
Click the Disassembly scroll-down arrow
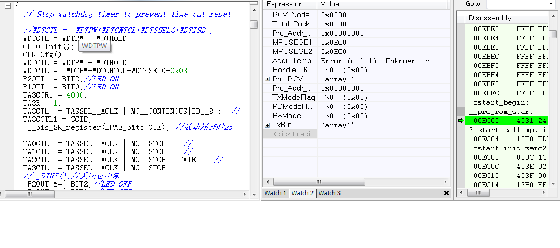(x=552, y=183)
